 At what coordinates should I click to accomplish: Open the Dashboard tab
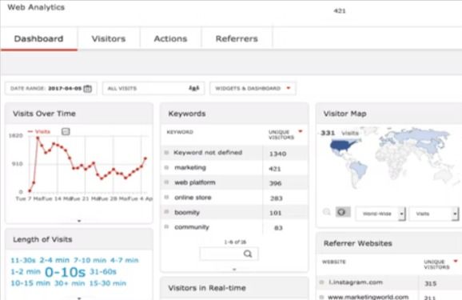point(38,38)
